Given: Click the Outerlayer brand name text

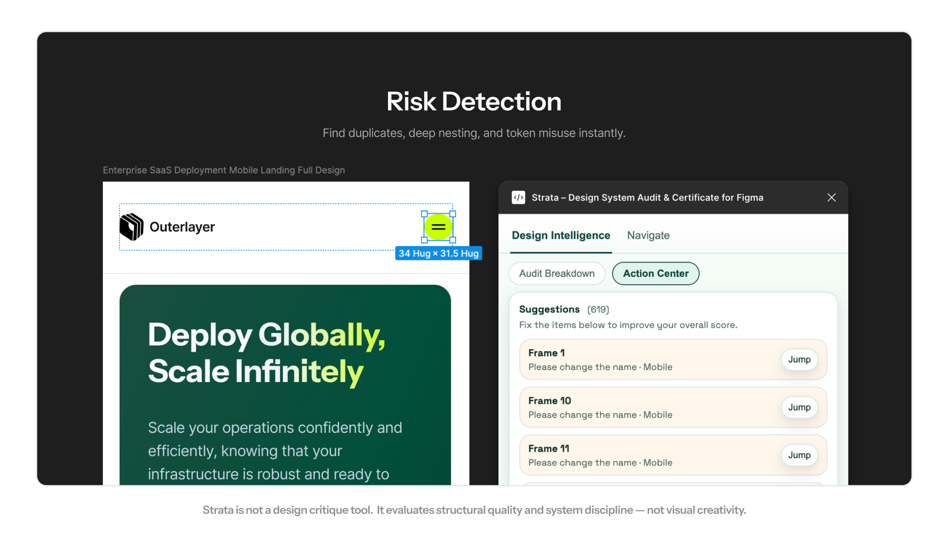Looking at the screenshot, I should (x=182, y=227).
